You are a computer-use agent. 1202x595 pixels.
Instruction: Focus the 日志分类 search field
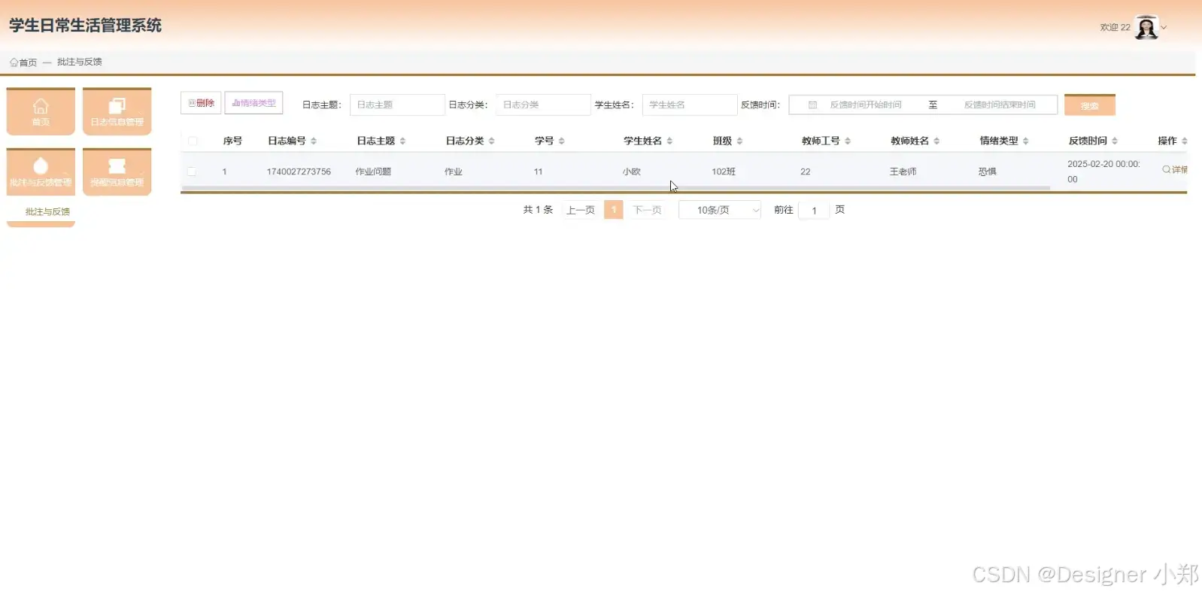point(543,105)
